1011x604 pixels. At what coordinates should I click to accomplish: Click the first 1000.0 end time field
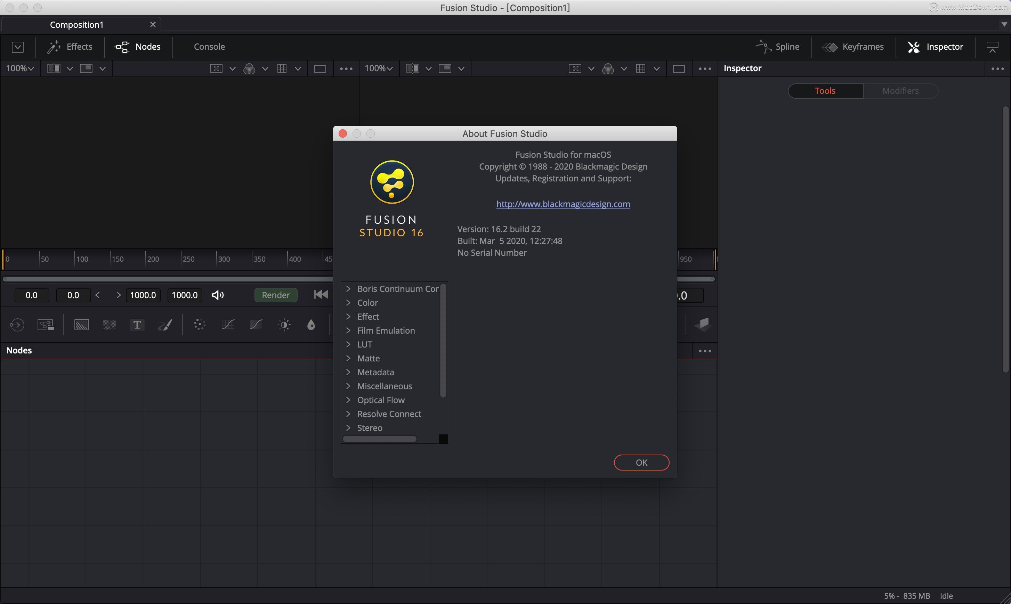143,295
